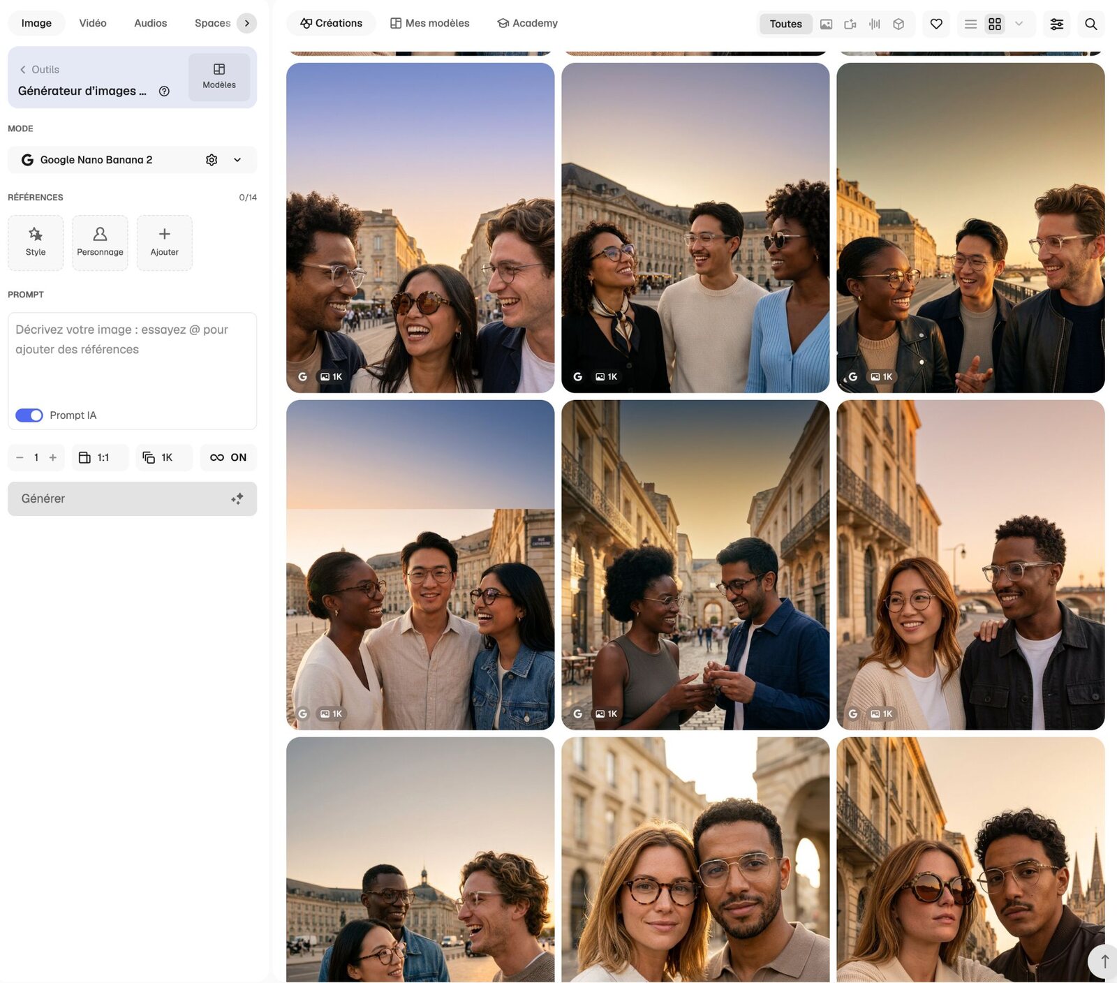Open the filter sliders icon
Image resolution: width=1117 pixels, height=983 pixels.
1057,24
